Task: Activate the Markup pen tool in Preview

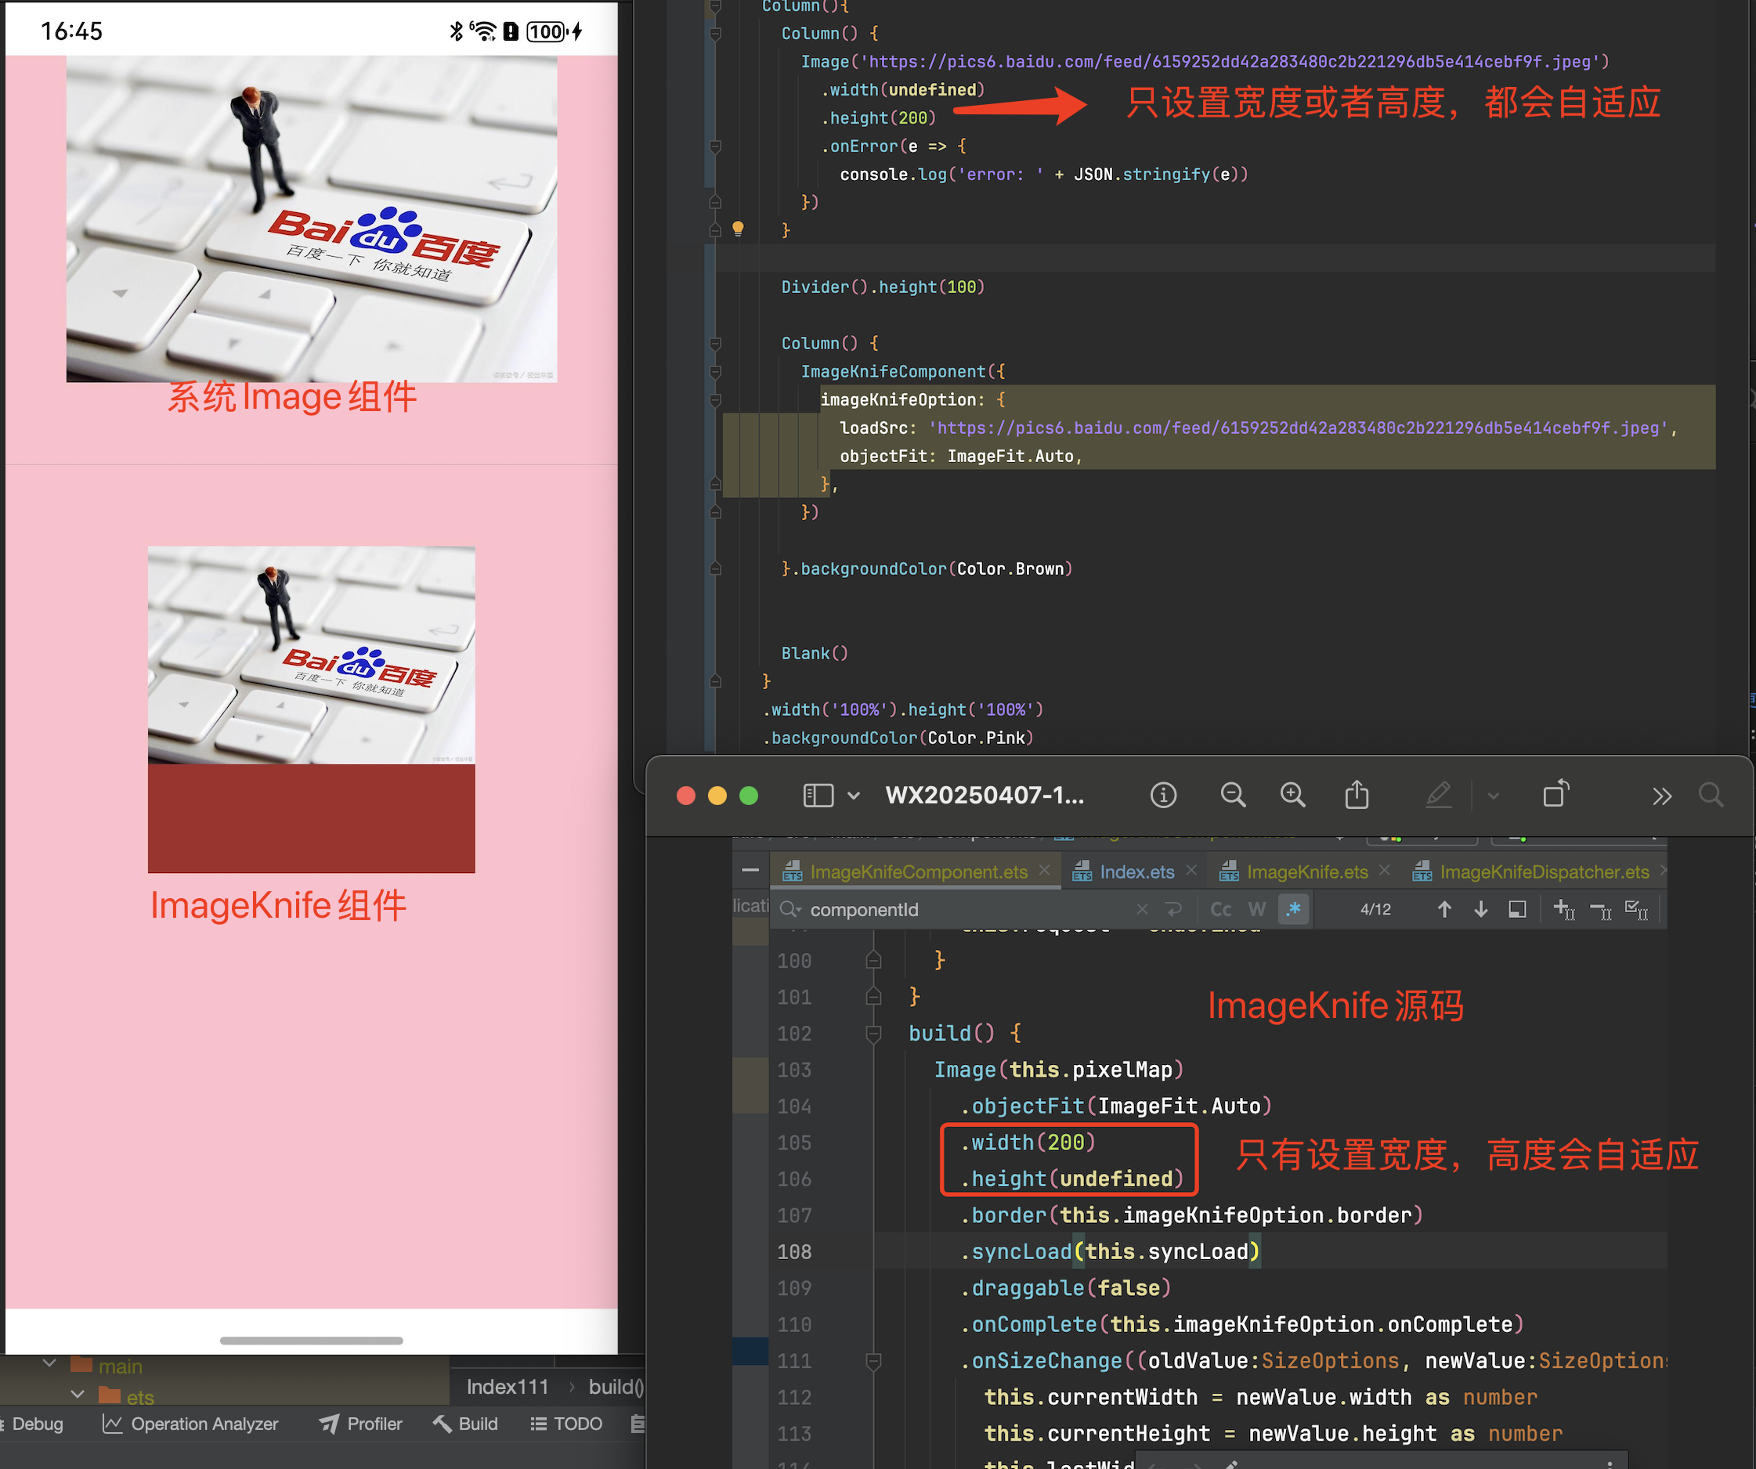Action: 1438,795
